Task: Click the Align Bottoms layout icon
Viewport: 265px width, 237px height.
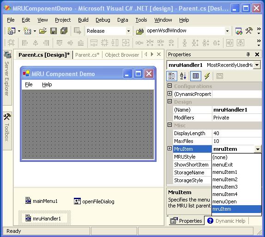Action: (x=81, y=43)
